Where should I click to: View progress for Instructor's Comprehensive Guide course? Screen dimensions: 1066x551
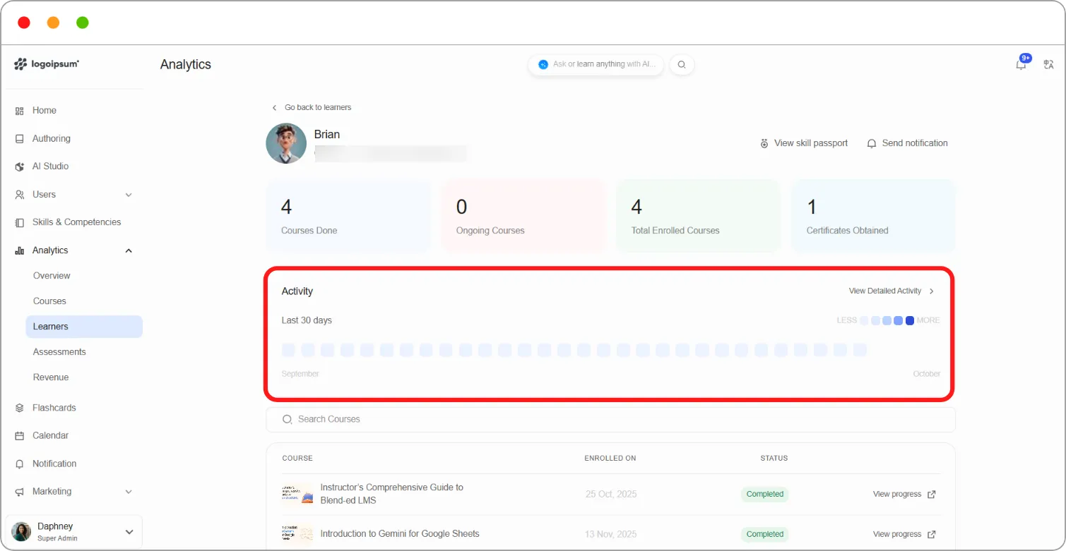(904, 495)
